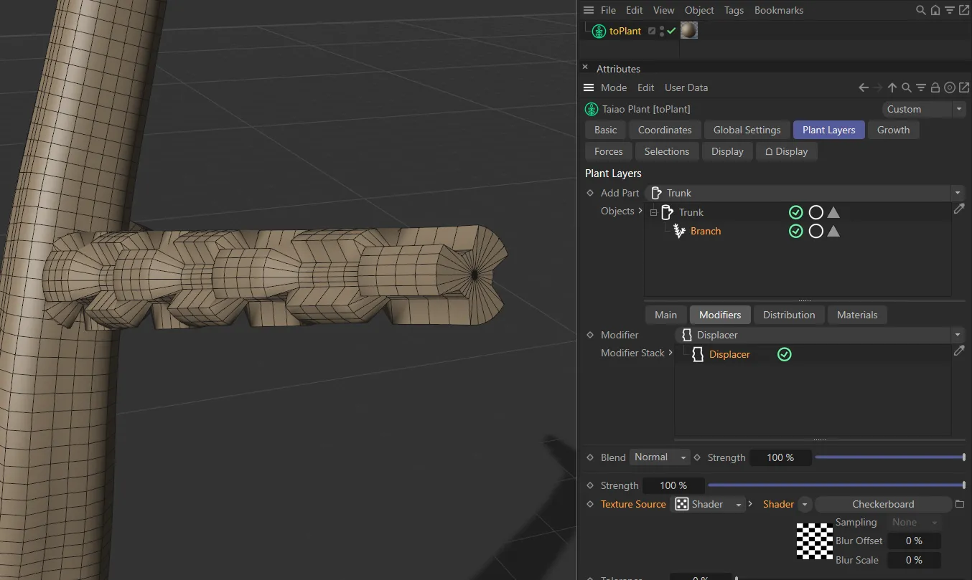Switch to the Growth tab
The image size is (972, 580).
coord(893,130)
